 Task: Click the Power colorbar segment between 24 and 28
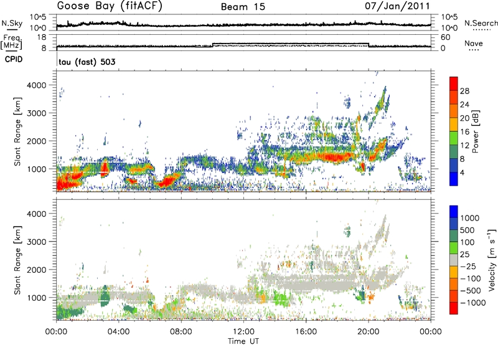pyautogui.click(x=454, y=97)
